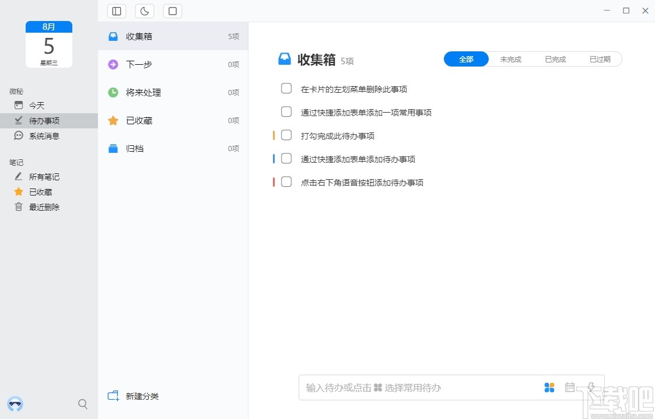Click the calendar date icon in input bar
This screenshot has width=655, height=419.
(x=570, y=387)
